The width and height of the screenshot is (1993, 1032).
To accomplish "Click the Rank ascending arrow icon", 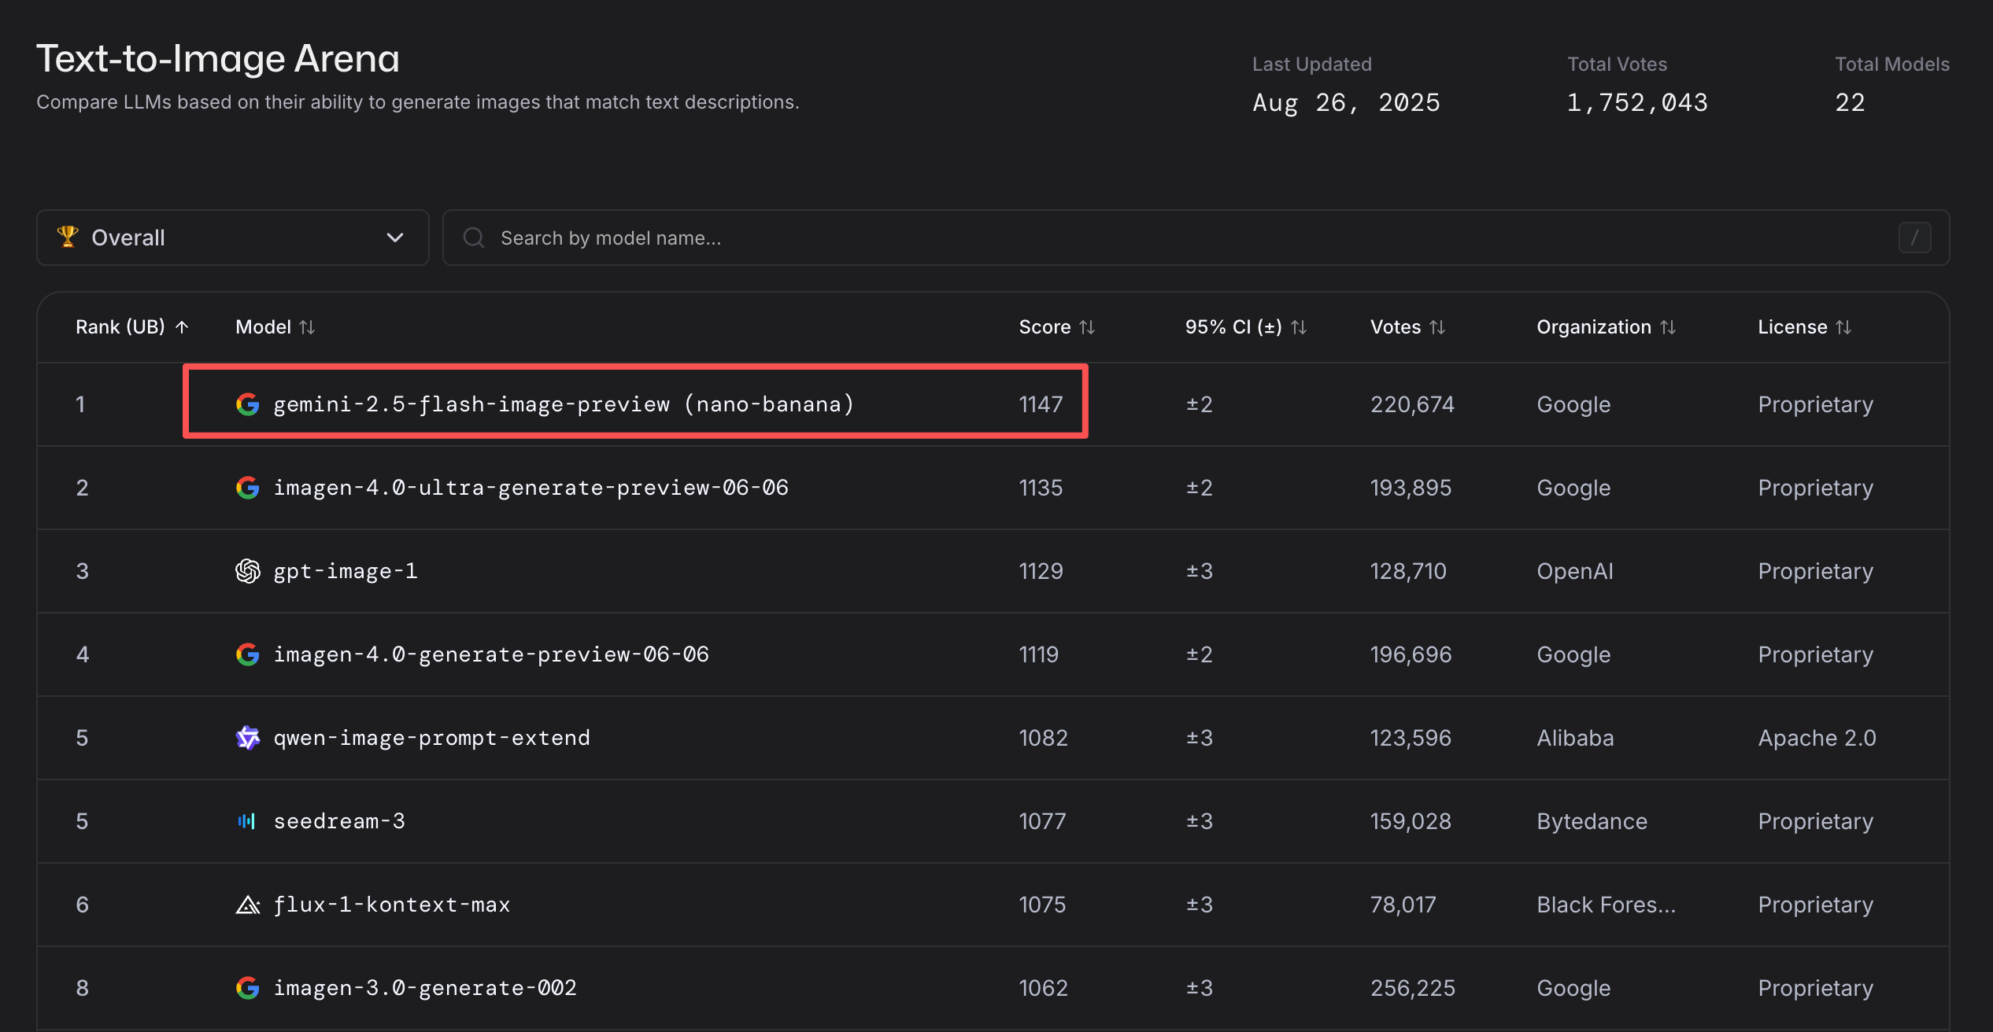I will point(182,327).
